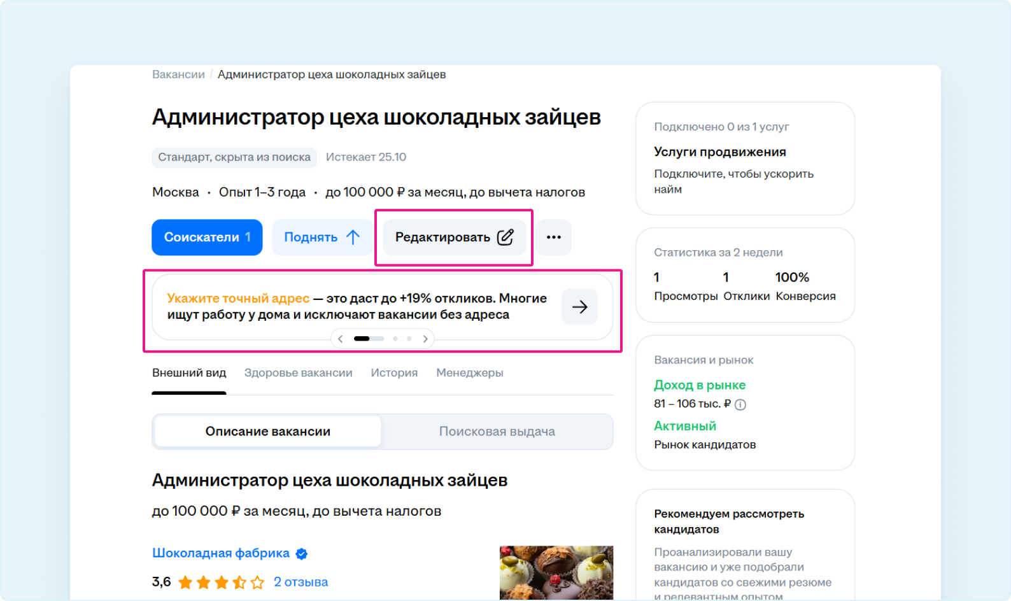Click the verified badge next to Шоколадная фабрика
The height and width of the screenshot is (601, 1011).
pyautogui.click(x=302, y=554)
